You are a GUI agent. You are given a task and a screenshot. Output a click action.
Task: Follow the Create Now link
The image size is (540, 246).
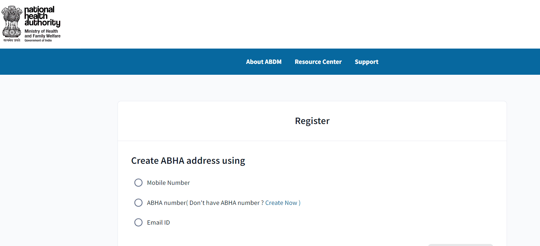[281, 203]
